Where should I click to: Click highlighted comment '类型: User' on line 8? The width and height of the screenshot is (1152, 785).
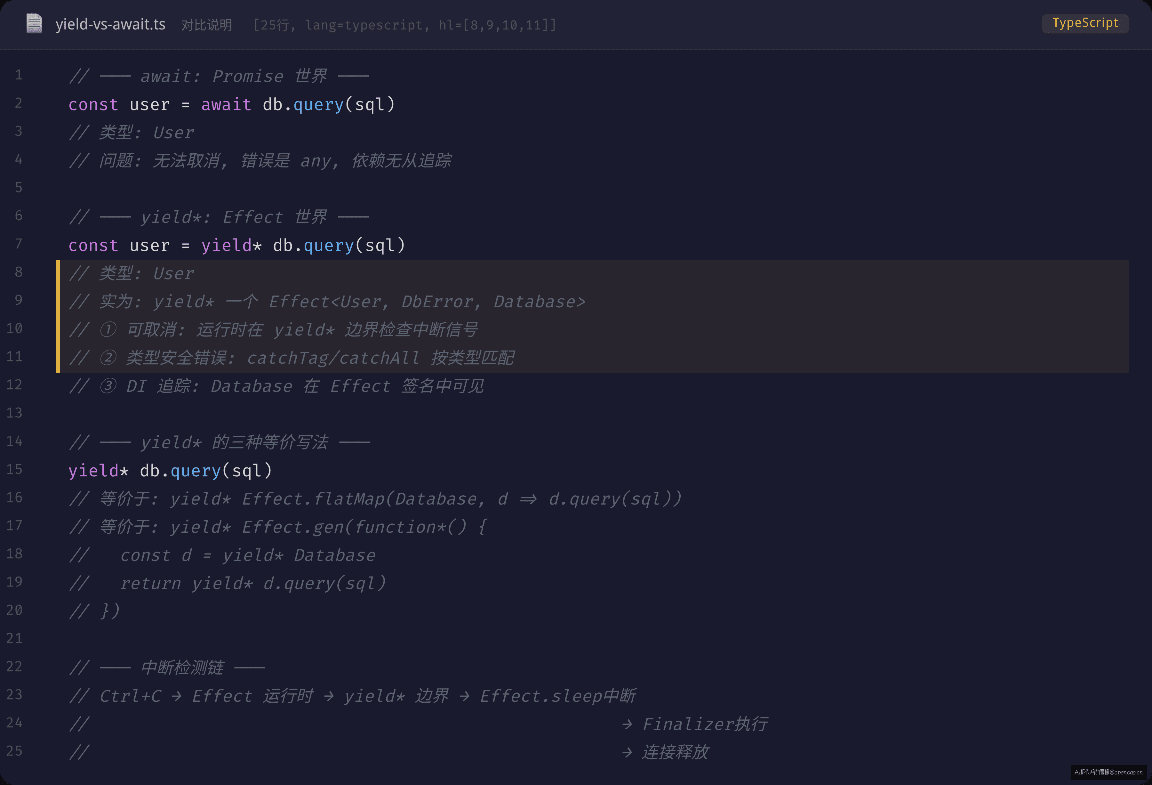(131, 273)
